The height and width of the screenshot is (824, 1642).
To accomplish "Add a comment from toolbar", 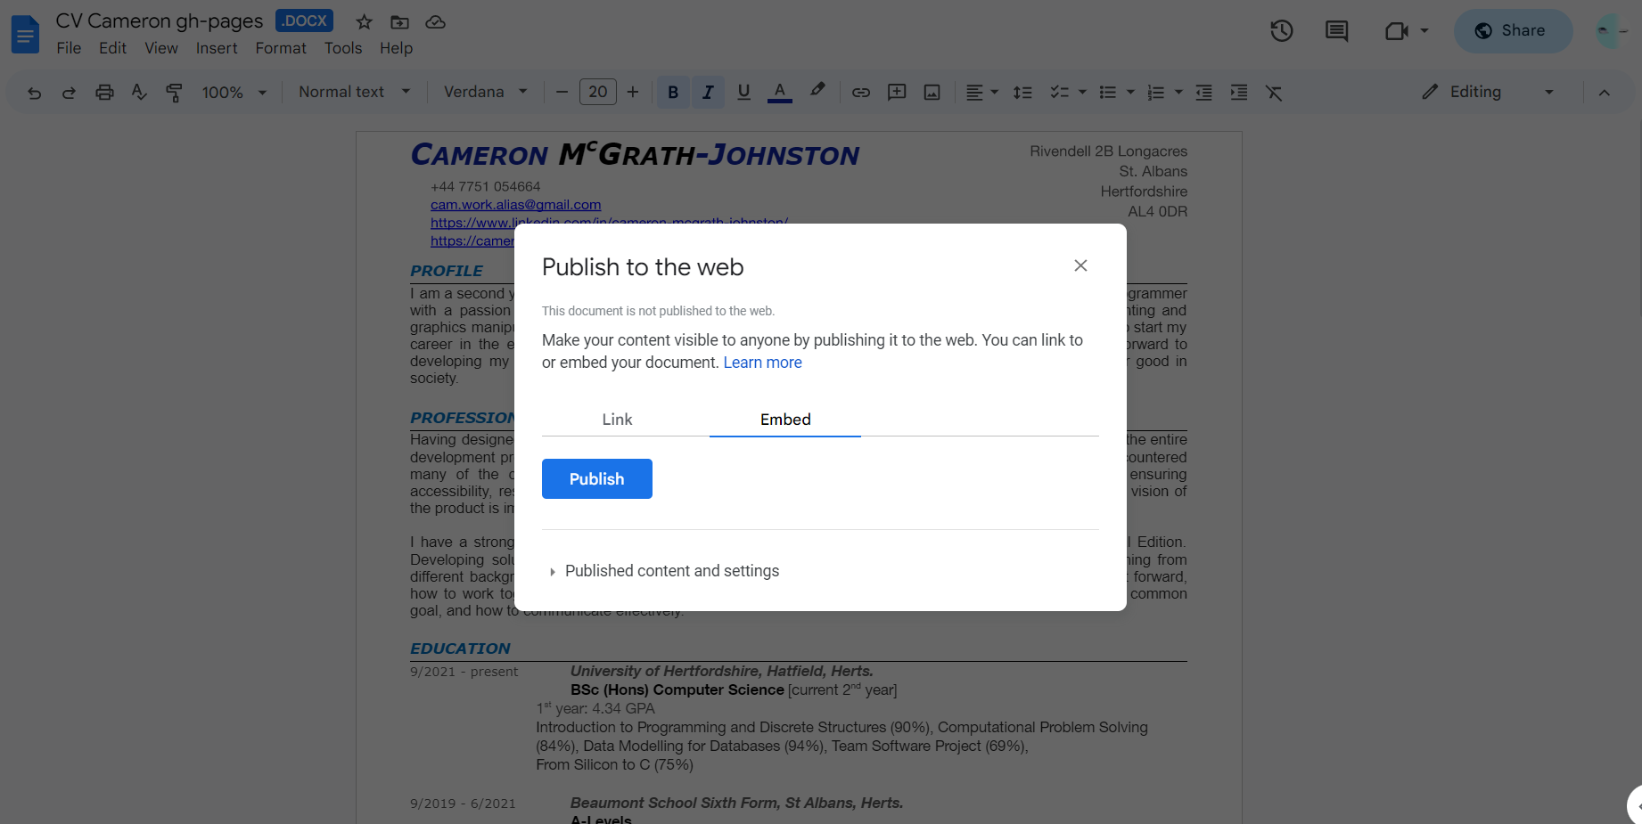I will (897, 93).
